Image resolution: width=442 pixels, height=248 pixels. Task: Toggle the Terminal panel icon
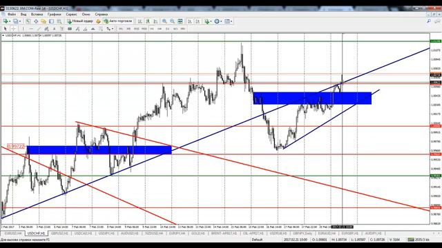coord(51,21)
